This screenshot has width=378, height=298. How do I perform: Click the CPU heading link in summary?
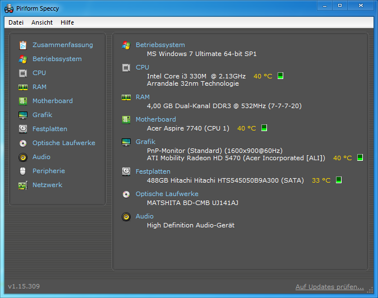[x=142, y=67]
